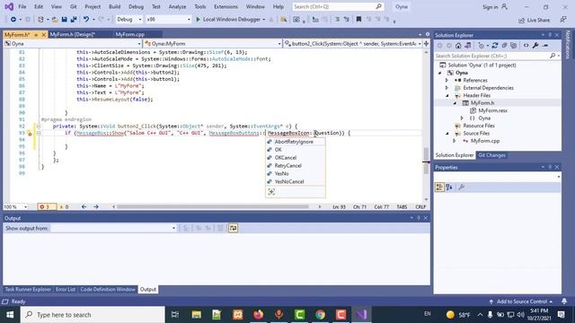Expand References node in Solution Explorer
This screenshot has height=323, width=575.
(x=447, y=80)
